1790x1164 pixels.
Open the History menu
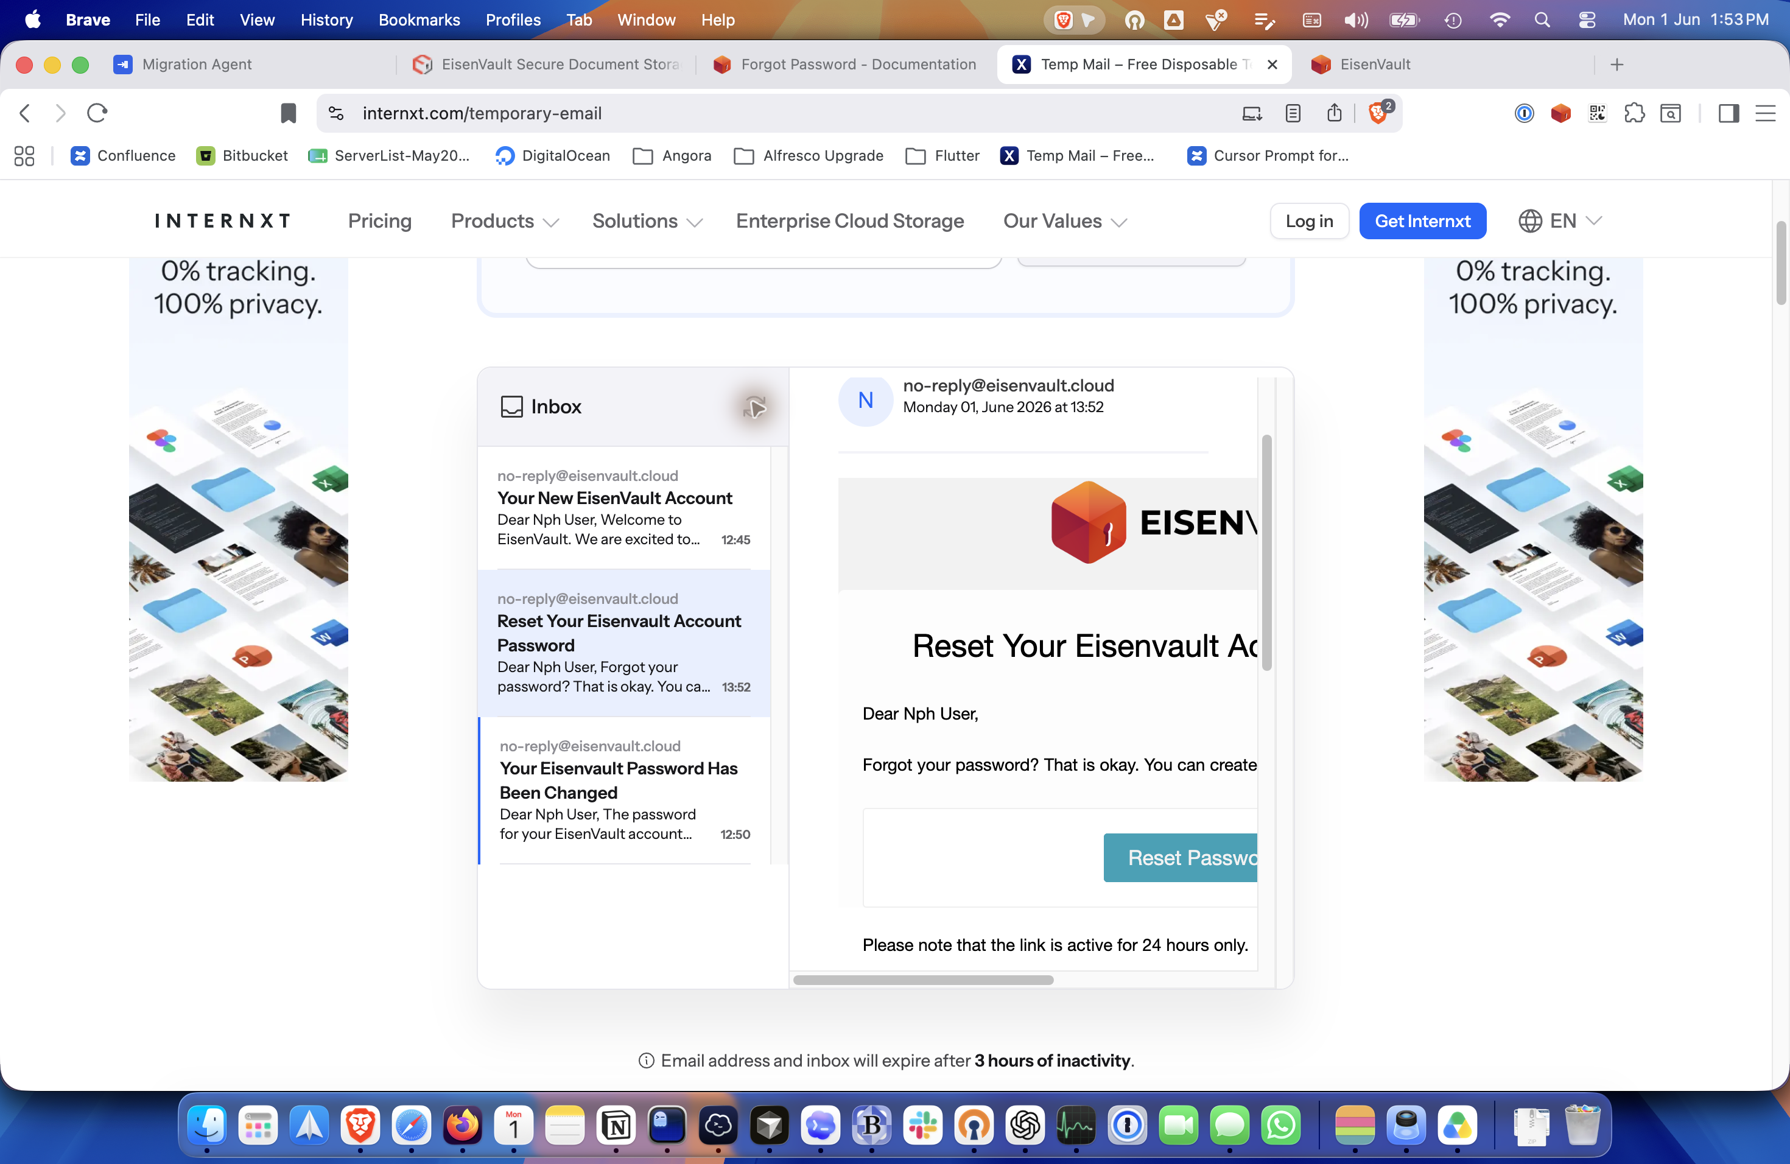(x=326, y=20)
